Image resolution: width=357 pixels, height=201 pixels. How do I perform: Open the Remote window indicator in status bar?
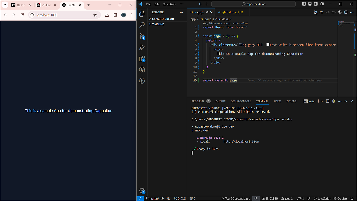(x=140, y=198)
